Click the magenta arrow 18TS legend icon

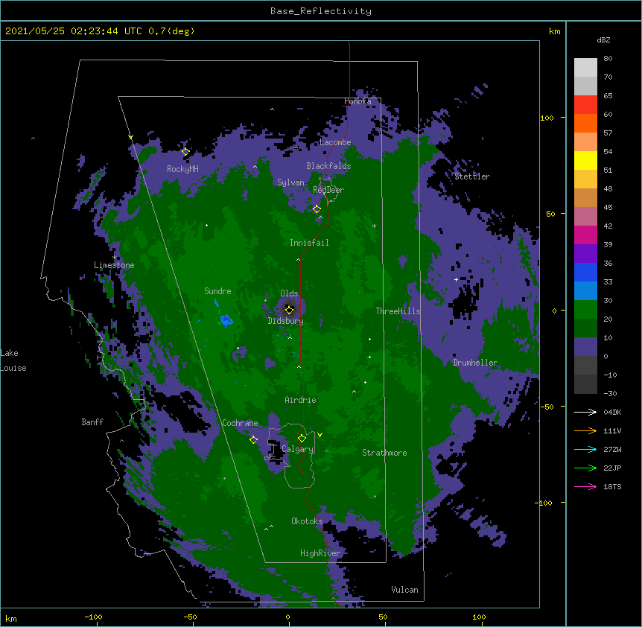tap(585, 486)
